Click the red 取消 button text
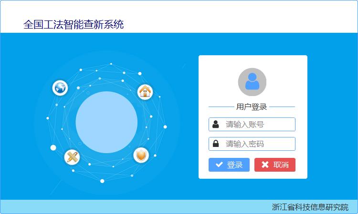 click(x=281, y=165)
